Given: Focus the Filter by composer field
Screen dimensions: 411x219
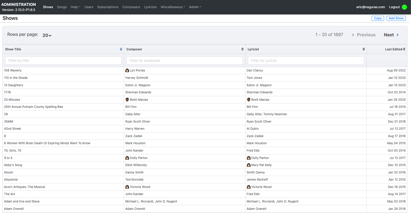Looking at the screenshot, I should (x=185, y=61).
